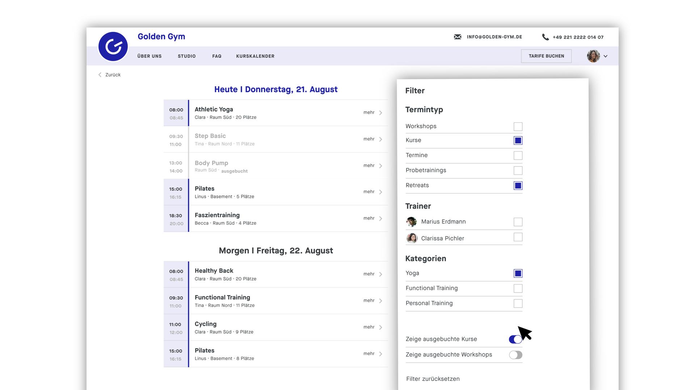Click the +49 221 phone number link

point(578,37)
